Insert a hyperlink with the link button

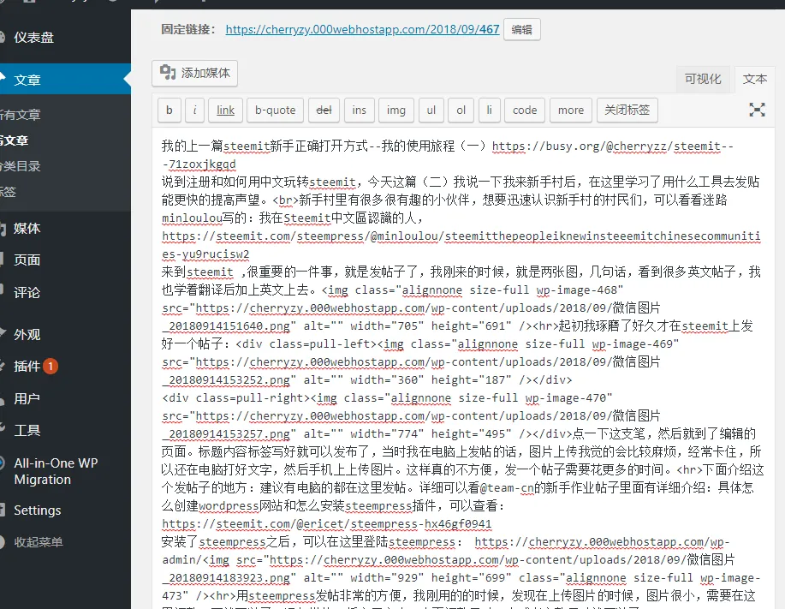225,110
